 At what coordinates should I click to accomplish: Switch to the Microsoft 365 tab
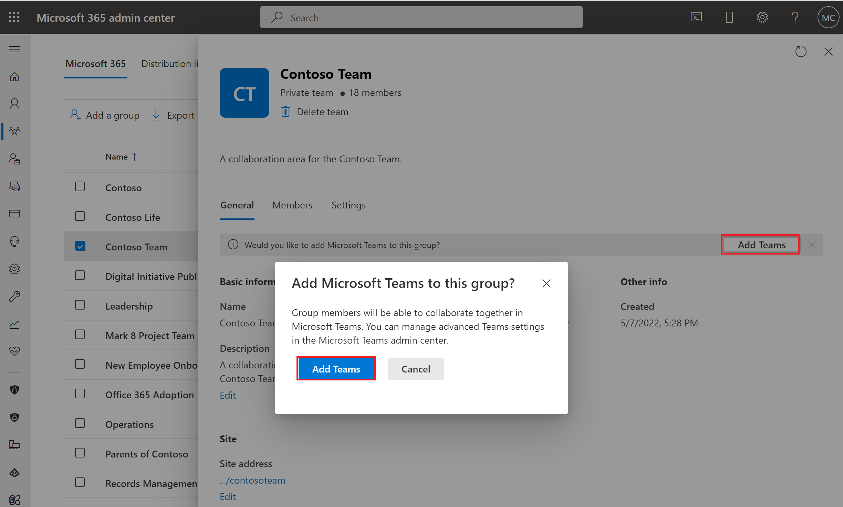[95, 64]
